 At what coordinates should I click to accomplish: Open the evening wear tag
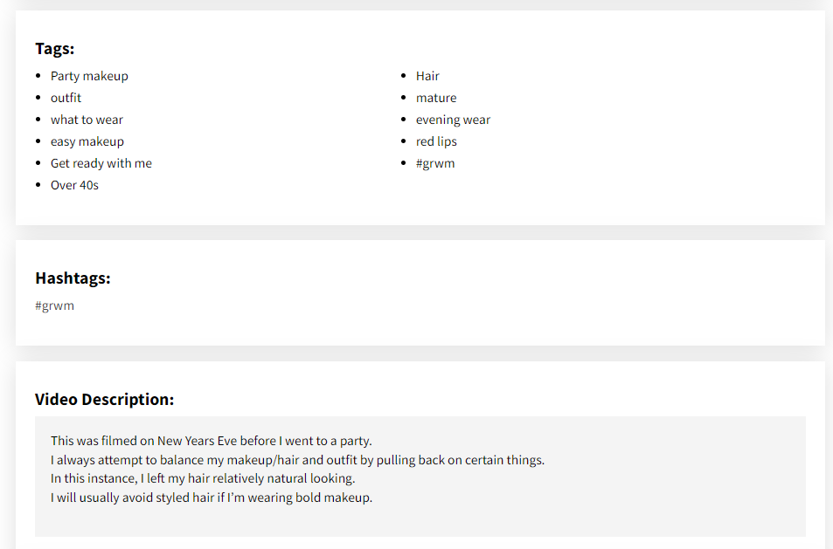click(453, 120)
